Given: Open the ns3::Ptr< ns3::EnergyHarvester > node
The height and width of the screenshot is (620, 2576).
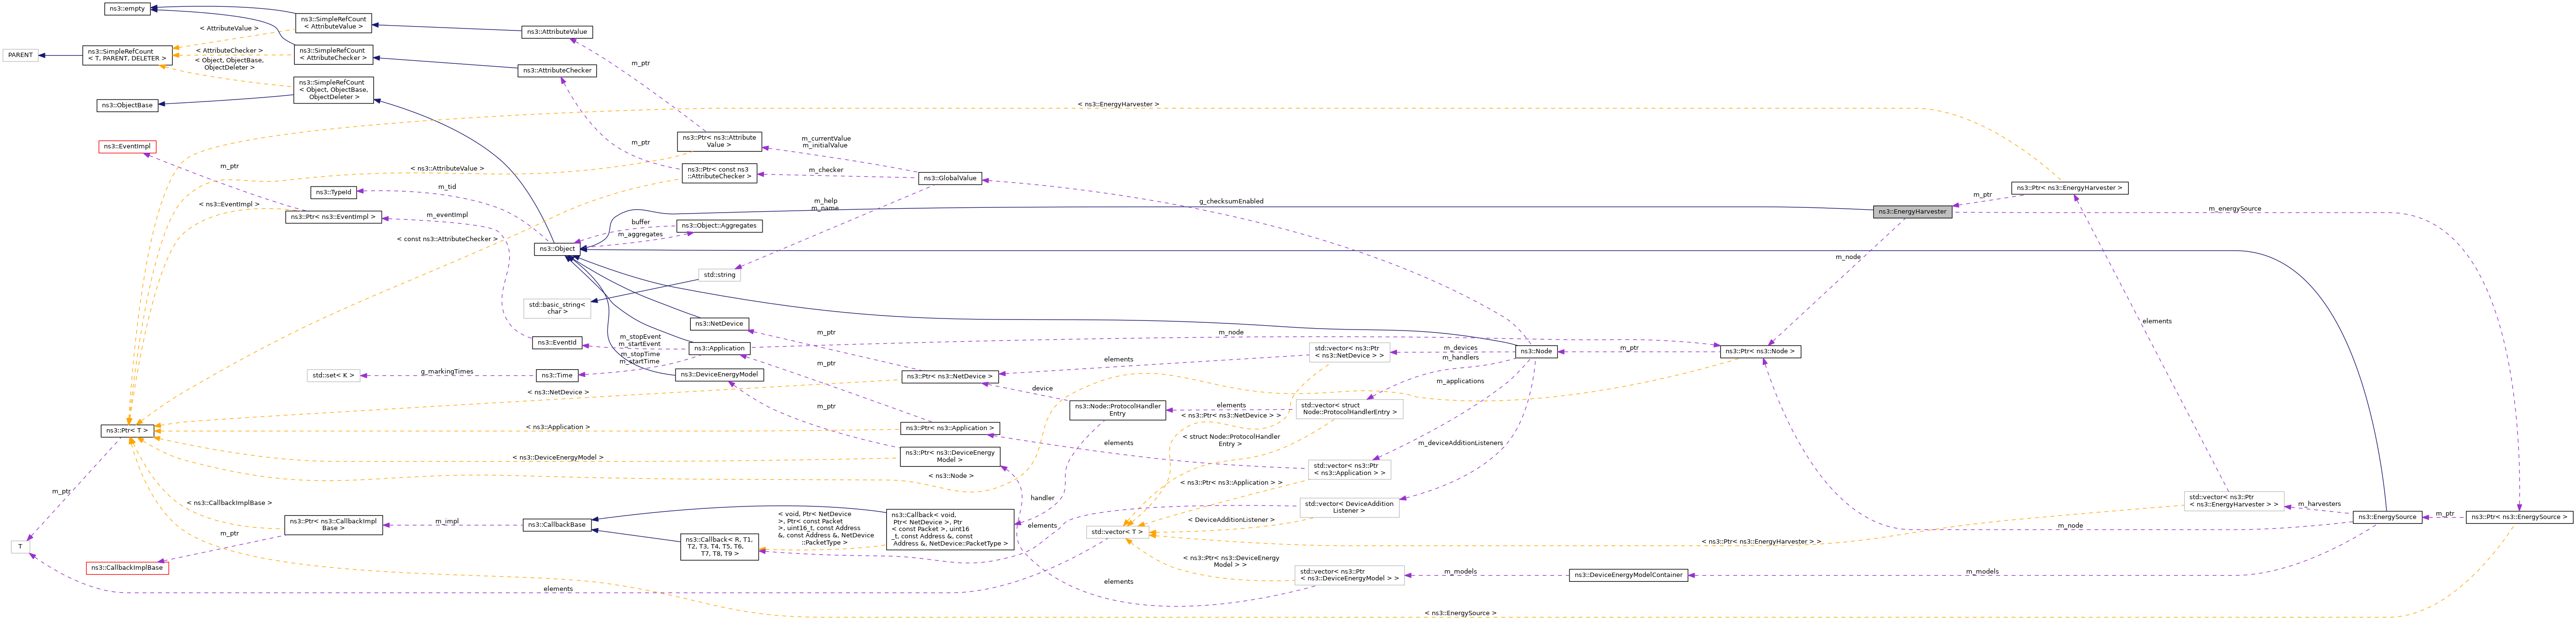Looking at the screenshot, I should (x=2069, y=188).
